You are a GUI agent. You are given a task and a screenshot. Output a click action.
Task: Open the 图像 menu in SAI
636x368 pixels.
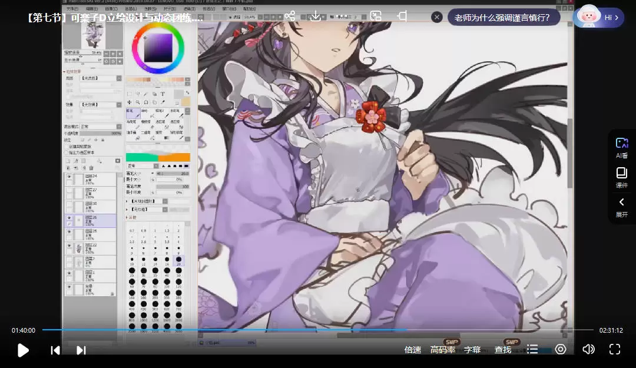point(111,8)
